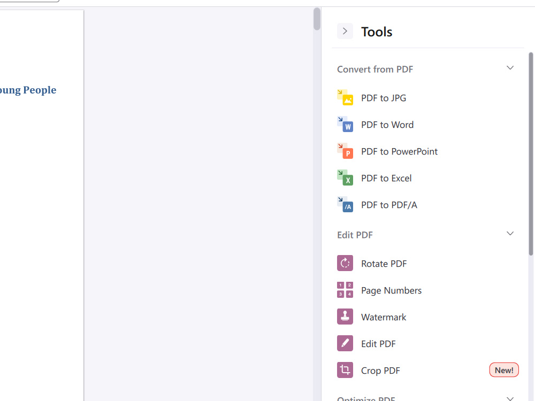The width and height of the screenshot is (535, 401).
Task: Click the Crop PDF label
Action: 380,371
